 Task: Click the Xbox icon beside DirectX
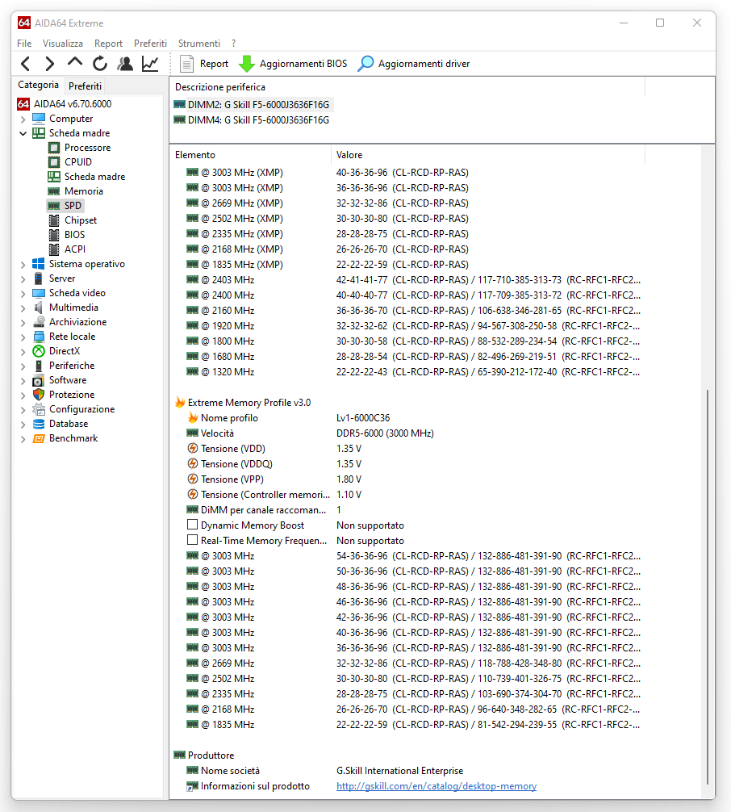click(x=38, y=350)
